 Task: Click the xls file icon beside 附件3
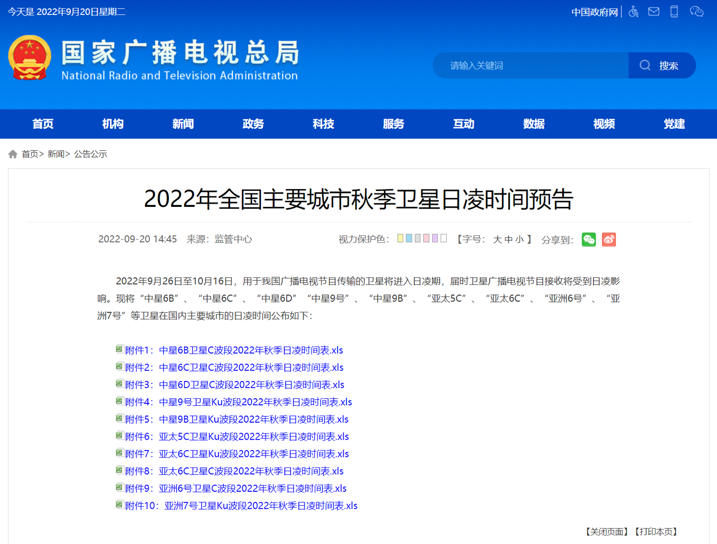tap(119, 383)
